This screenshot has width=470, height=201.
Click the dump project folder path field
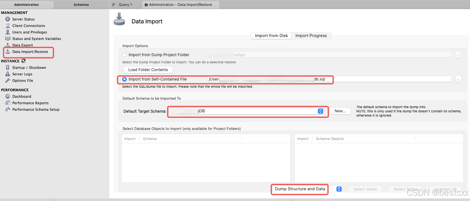tap(329, 55)
